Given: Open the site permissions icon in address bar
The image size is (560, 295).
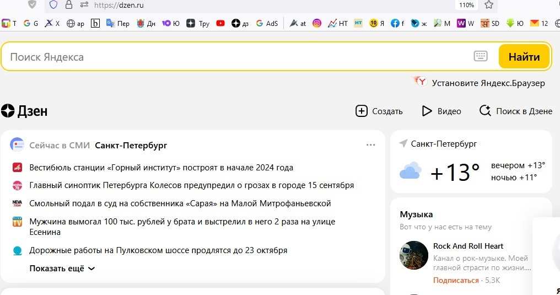Looking at the screenshot, I should pos(84,4).
